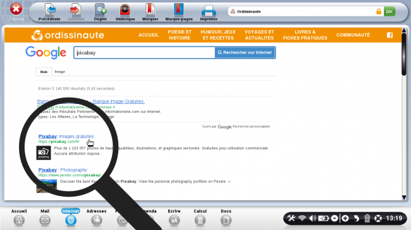Click the pixabay camera logo thumbnail
Viewport: 411px width, 230px height.
click(44, 153)
